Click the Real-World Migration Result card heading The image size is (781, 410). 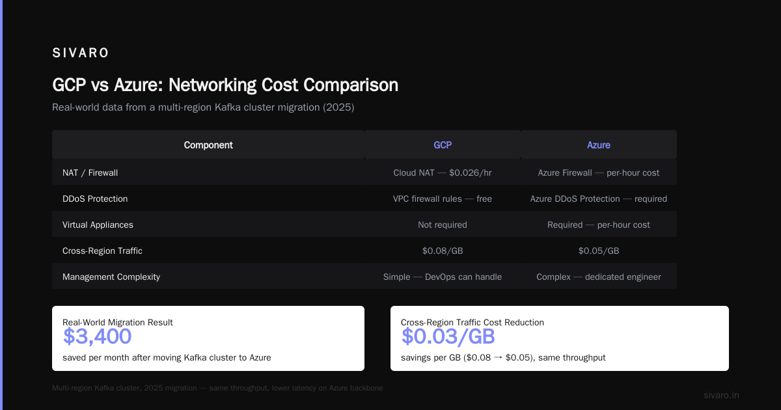click(118, 323)
